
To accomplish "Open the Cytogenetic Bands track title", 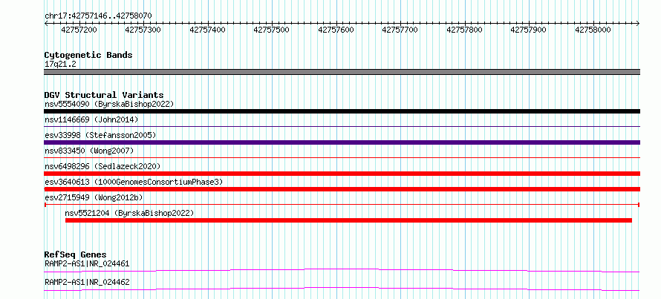I will pyautogui.click(x=88, y=55).
